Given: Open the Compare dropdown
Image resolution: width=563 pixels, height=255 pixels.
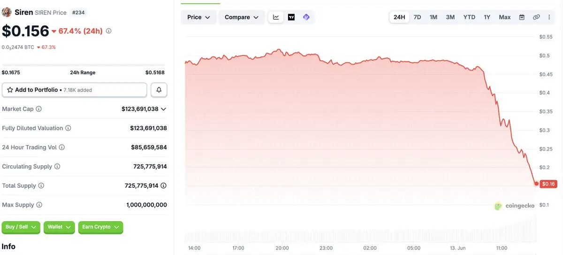Looking at the screenshot, I should point(242,17).
